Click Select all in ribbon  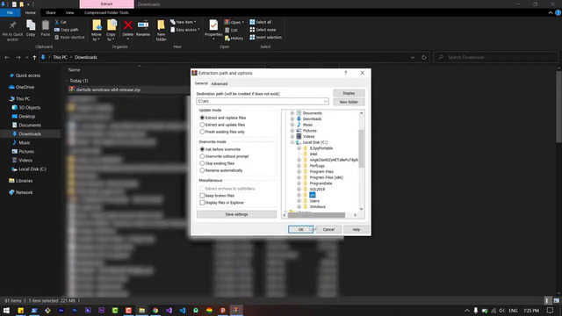pos(261,22)
